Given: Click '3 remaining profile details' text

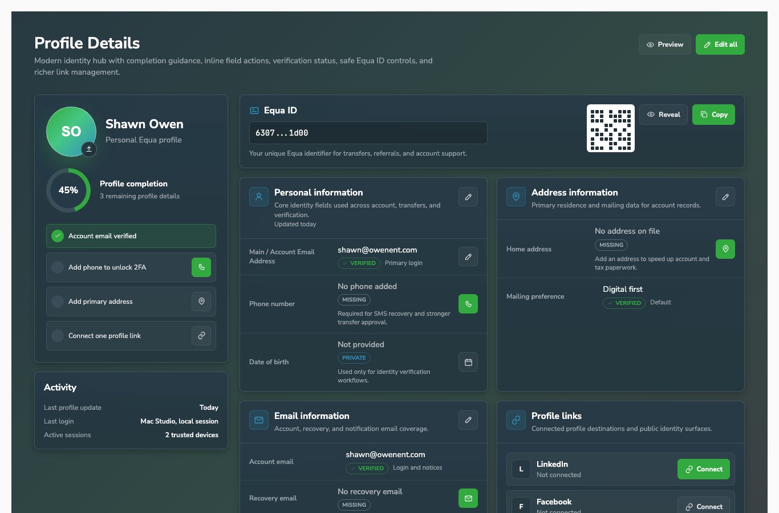Looking at the screenshot, I should [x=140, y=196].
